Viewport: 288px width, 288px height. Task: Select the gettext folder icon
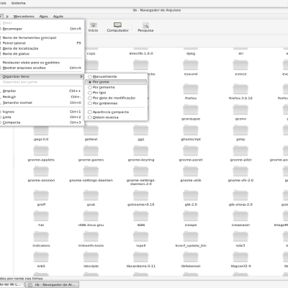pyautogui.click(x=91, y=130)
